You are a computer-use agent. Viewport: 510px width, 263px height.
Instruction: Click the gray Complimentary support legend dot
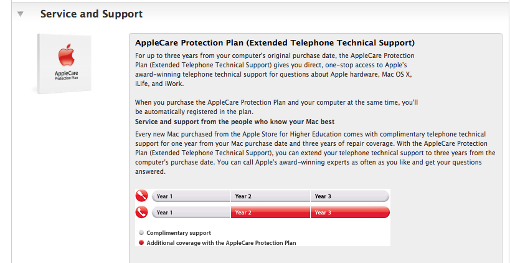[x=141, y=233]
